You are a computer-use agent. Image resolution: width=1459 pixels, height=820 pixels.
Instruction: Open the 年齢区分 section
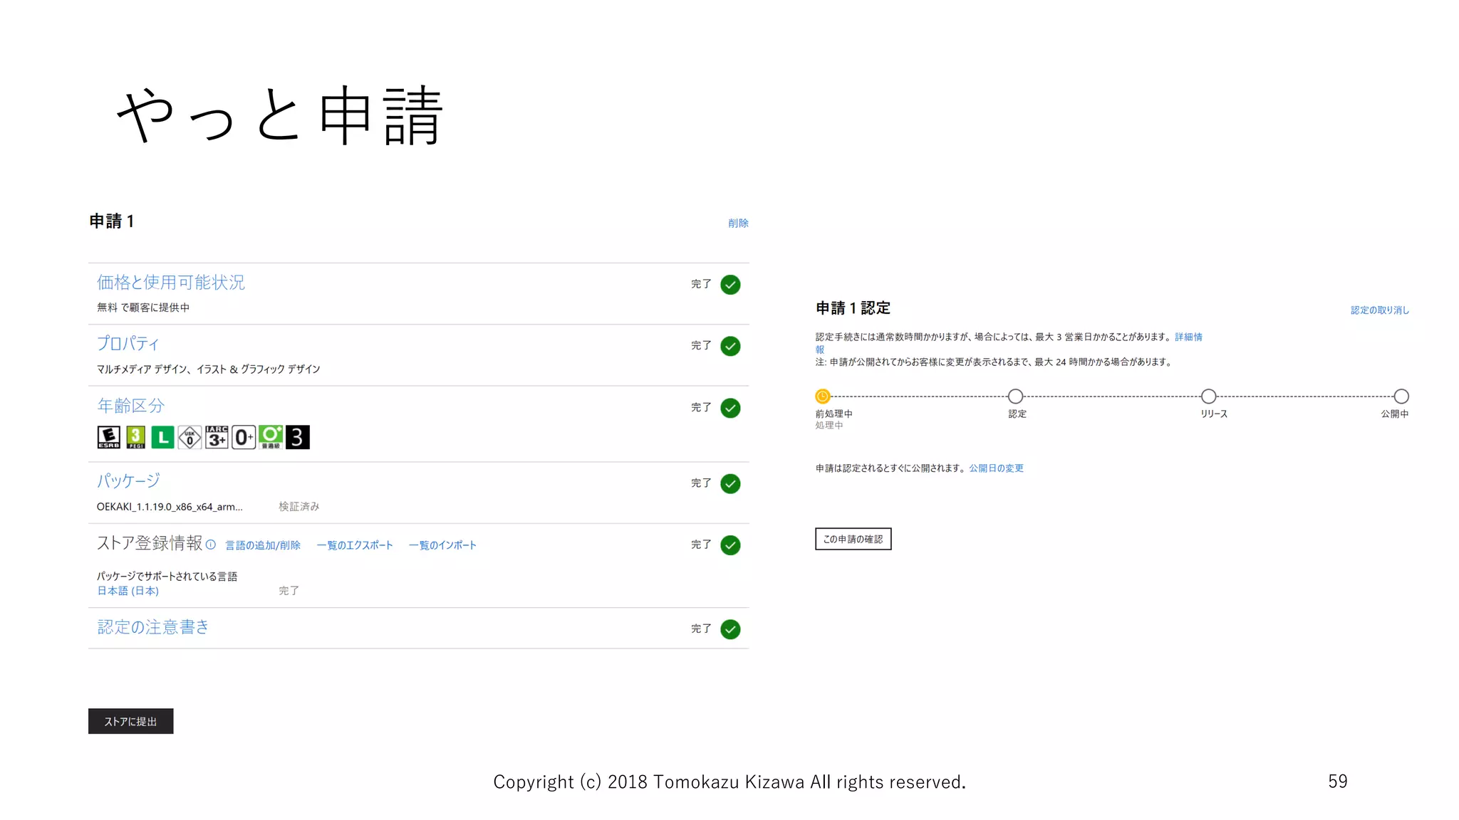(131, 406)
